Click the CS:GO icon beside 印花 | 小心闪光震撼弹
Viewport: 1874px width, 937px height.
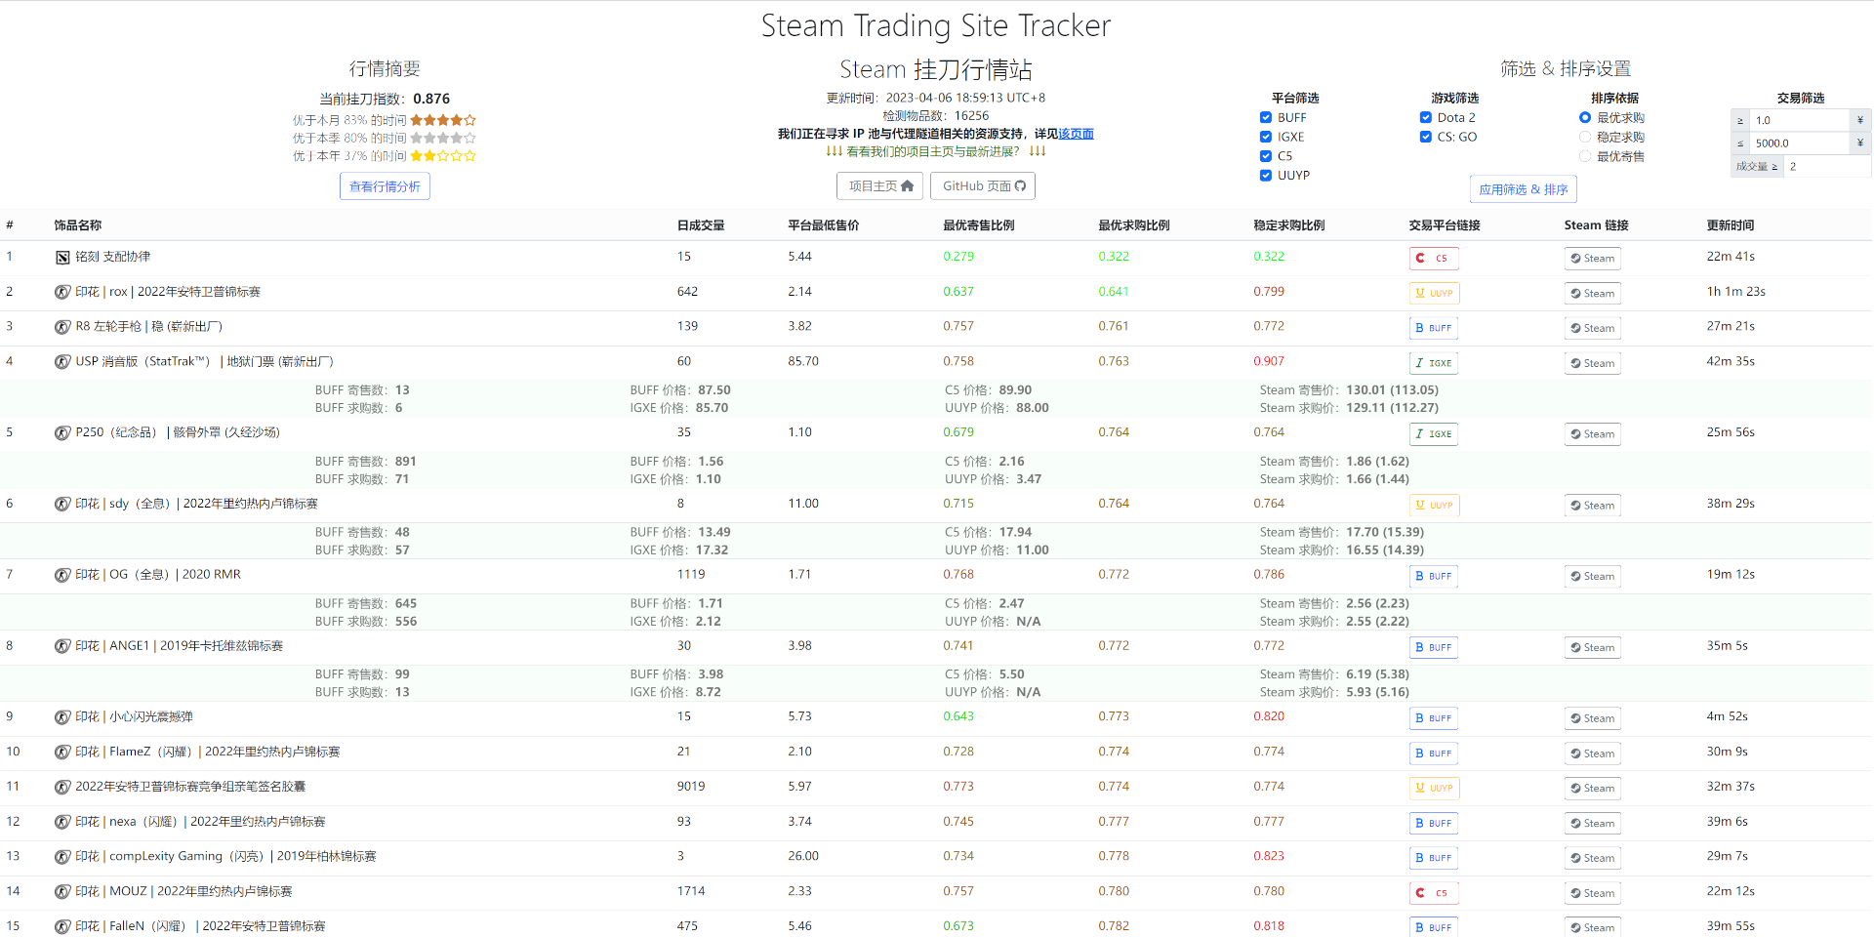[x=62, y=717]
